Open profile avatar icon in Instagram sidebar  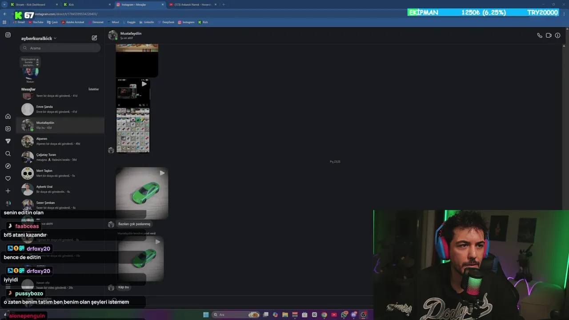coord(8,203)
